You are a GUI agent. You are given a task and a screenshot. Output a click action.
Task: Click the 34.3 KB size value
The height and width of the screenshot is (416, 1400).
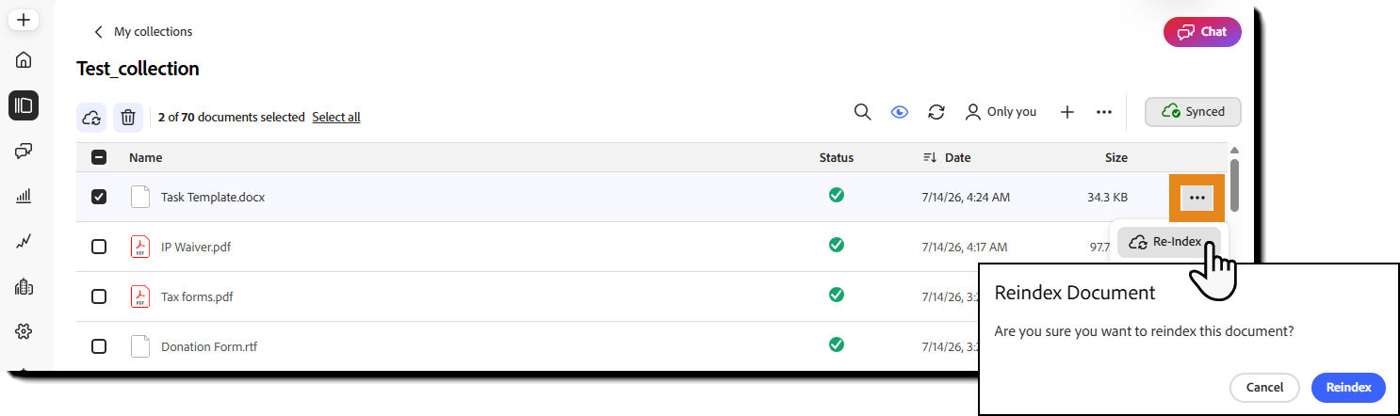pos(1107,198)
